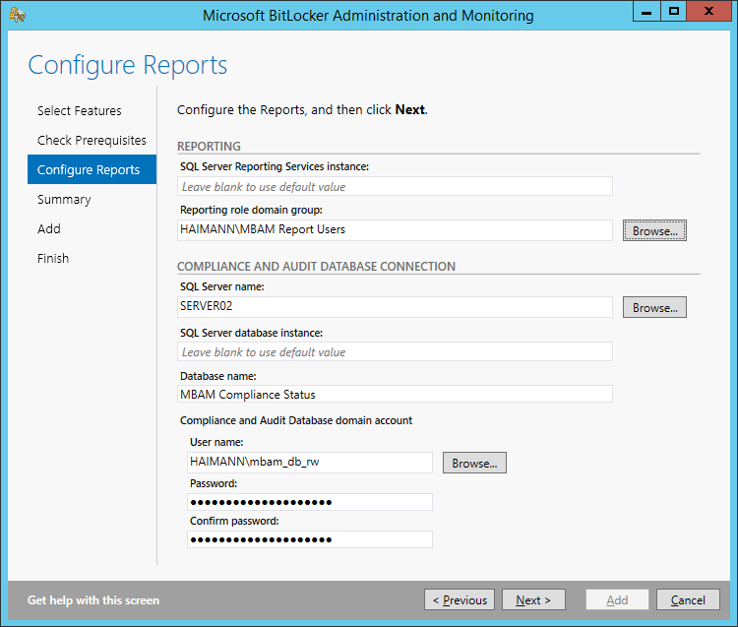This screenshot has width=738, height=627.
Task: Click the User name field
Action: pyautogui.click(x=310, y=463)
